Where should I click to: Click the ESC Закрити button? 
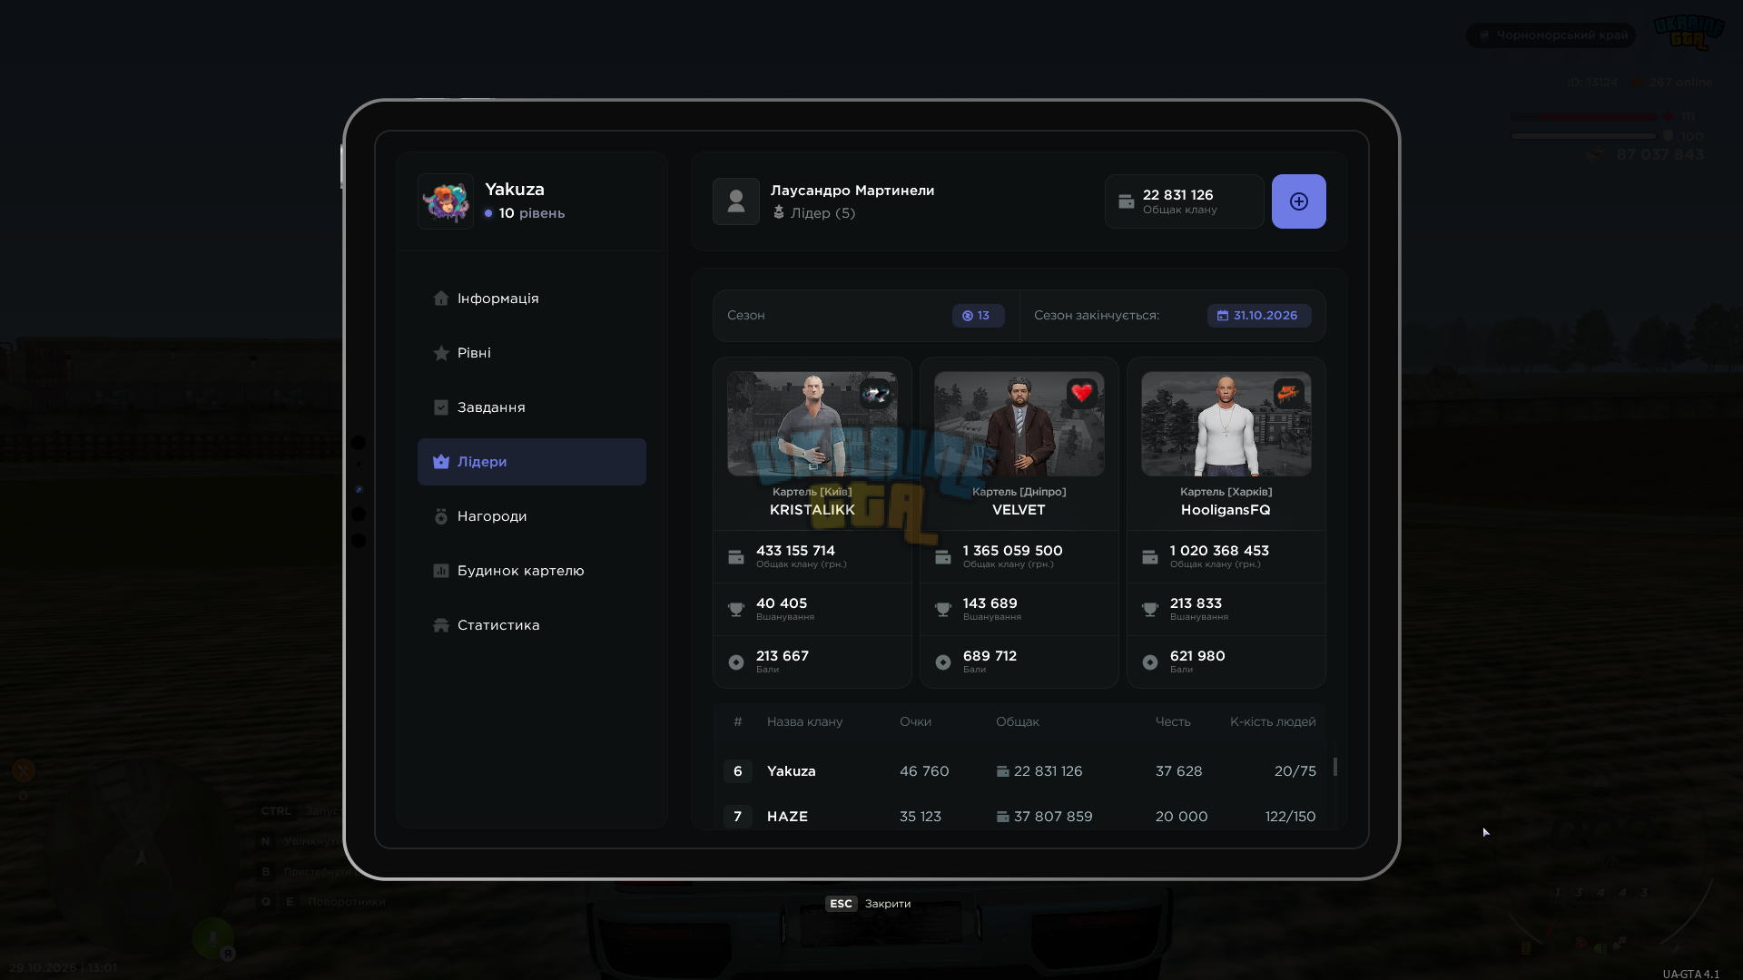click(x=868, y=904)
